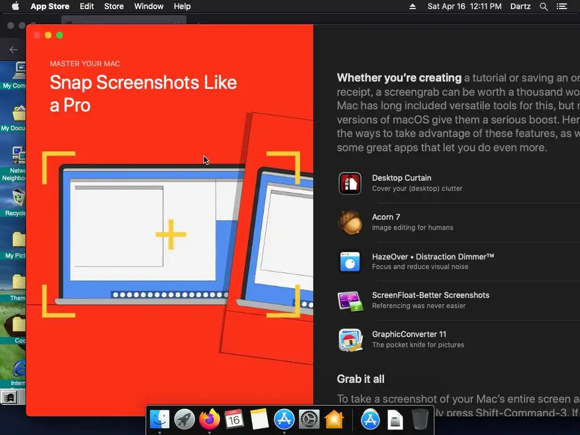Viewport: 580px width, 435px height.
Task: Select Desktop Curtain title text
Action: tap(402, 178)
